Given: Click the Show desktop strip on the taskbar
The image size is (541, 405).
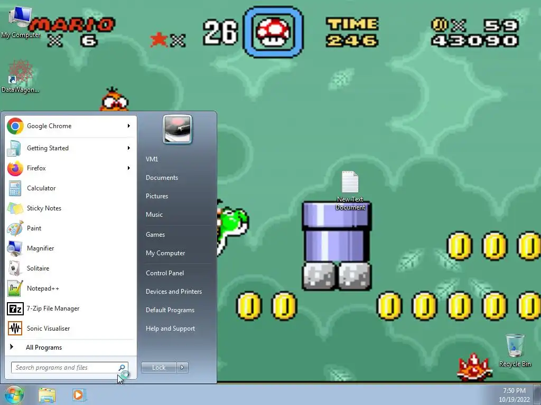Looking at the screenshot, I should point(537,394).
